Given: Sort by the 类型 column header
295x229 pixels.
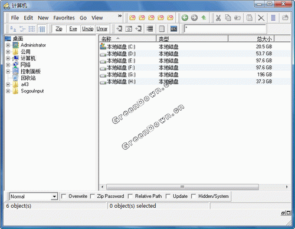Looking at the screenshot, I should coord(192,39).
